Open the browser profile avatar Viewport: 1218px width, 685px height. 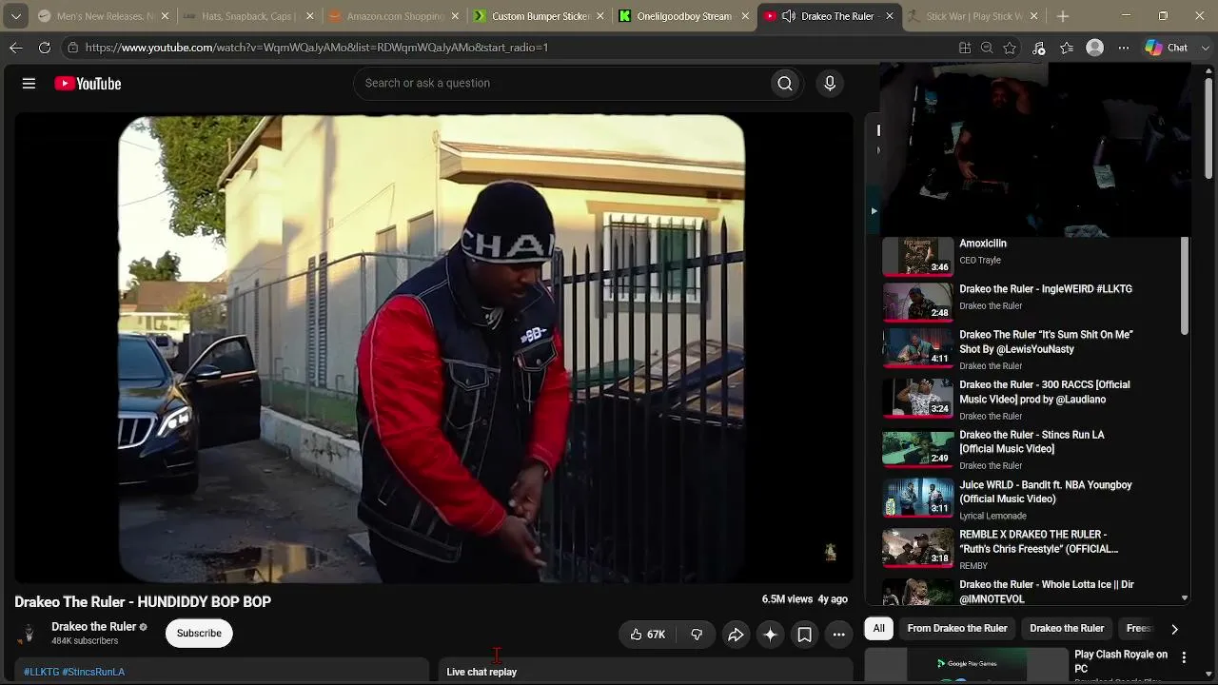[x=1095, y=48]
